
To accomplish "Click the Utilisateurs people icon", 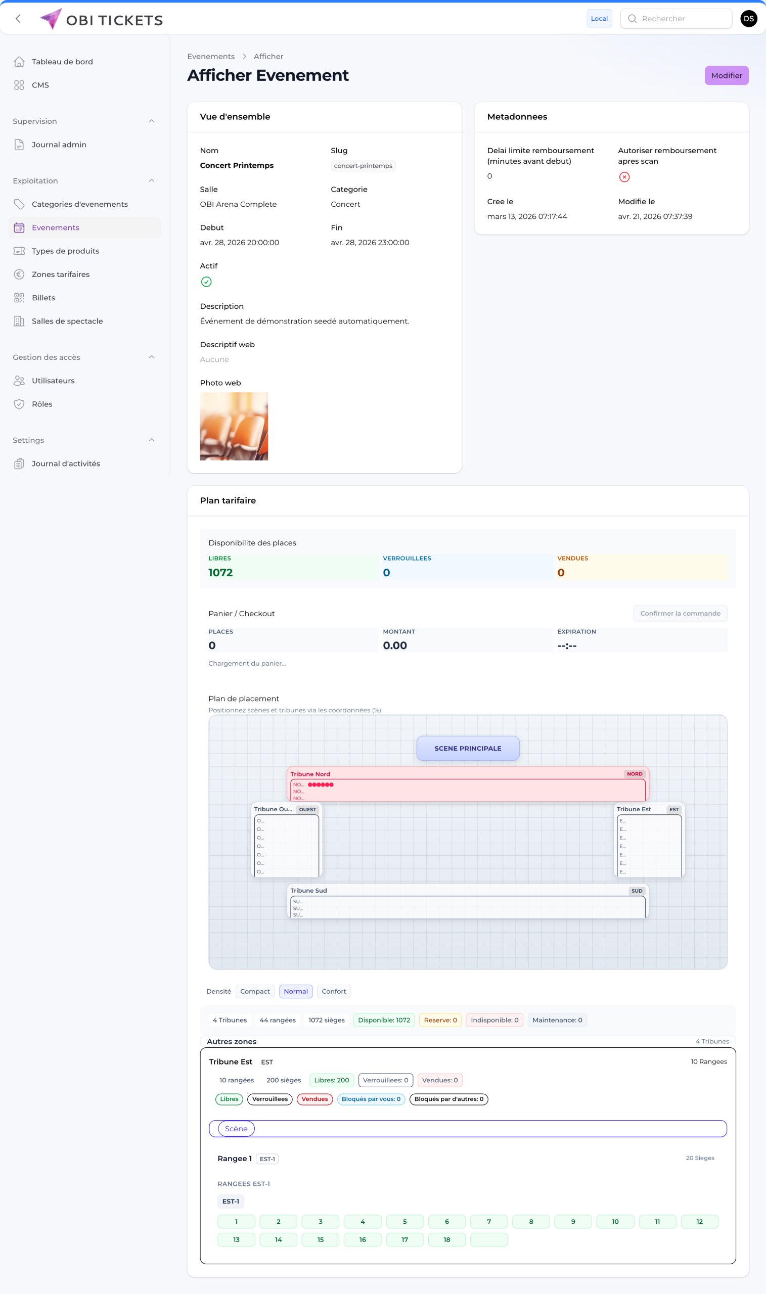I will click(x=19, y=381).
